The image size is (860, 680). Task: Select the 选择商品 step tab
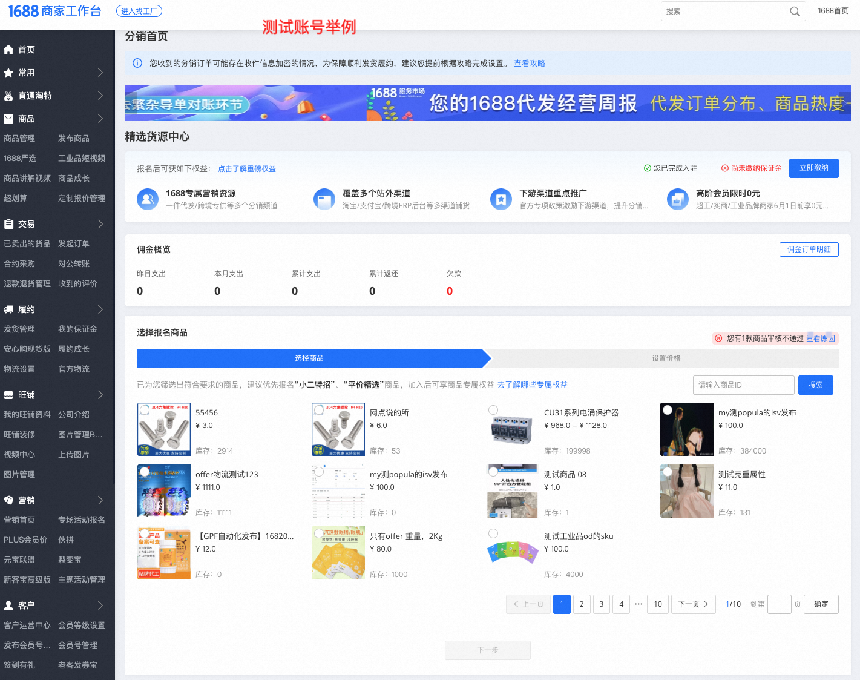point(309,358)
